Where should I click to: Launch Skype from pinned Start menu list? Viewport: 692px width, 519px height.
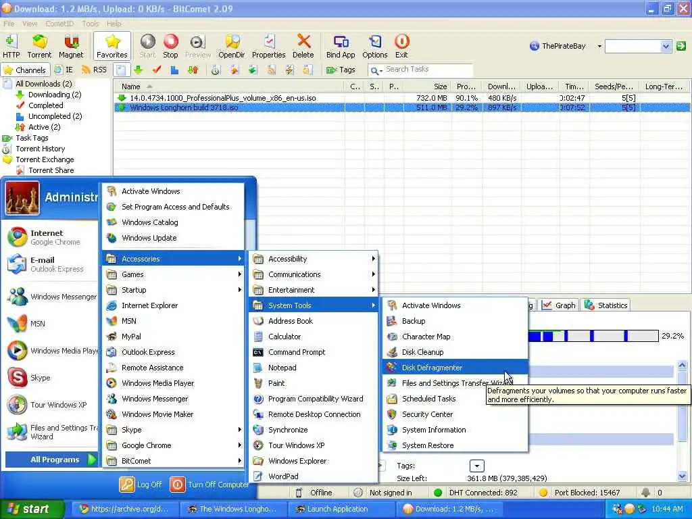click(x=51, y=378)
